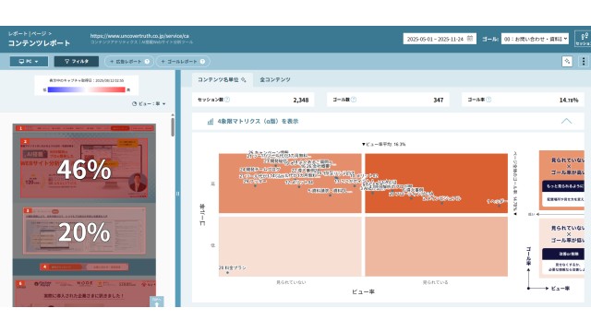The width and height of the screenshot is (591, 332).
Task: Select the 20% heatmap section in the preview
Action: [84, 231]
